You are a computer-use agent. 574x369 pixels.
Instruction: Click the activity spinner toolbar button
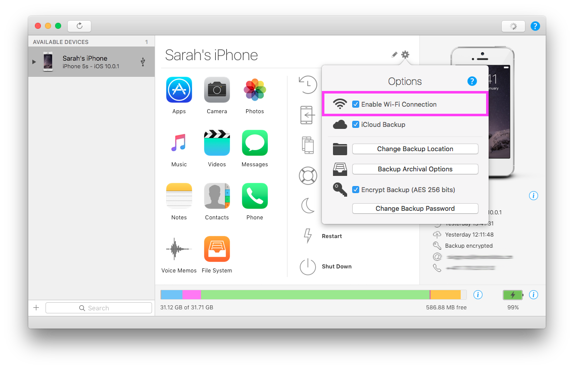(513, 26)
